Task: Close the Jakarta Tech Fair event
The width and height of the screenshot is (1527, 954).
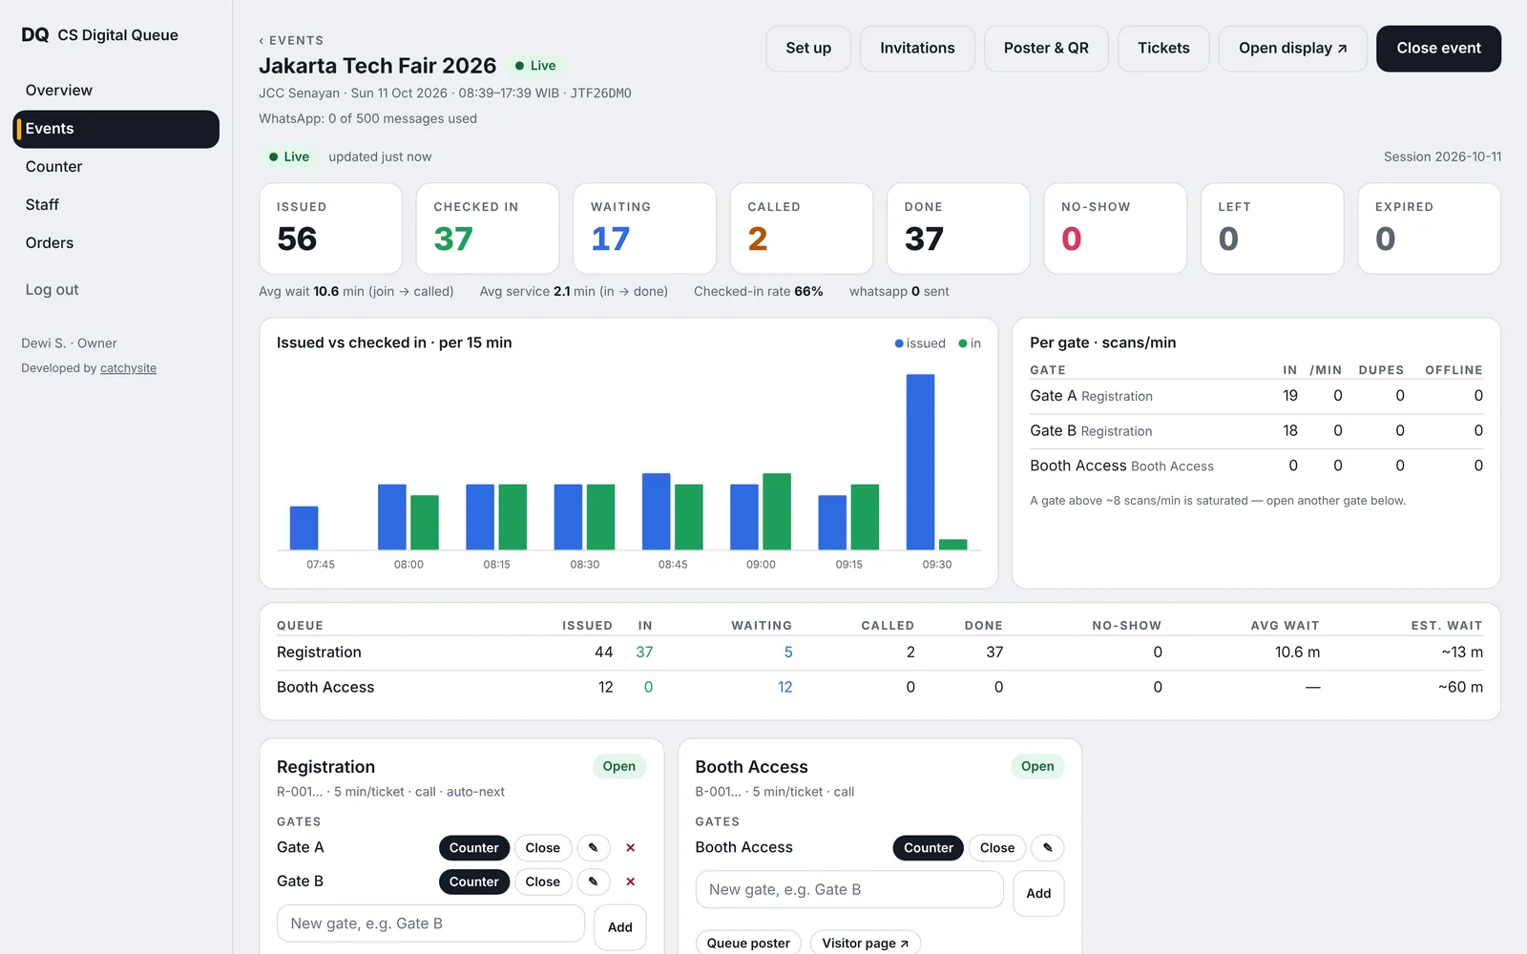Action: (x=1438, y=49)
